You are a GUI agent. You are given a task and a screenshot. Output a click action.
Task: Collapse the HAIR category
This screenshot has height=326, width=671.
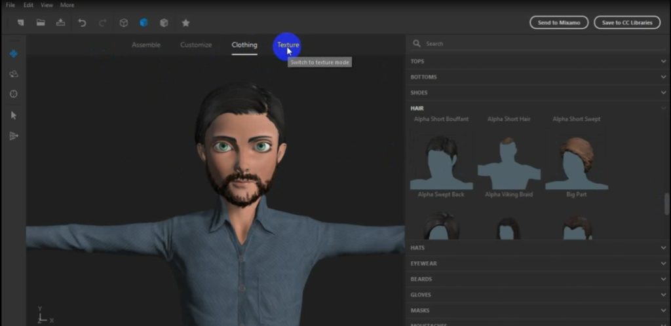[x=539, y=108]
